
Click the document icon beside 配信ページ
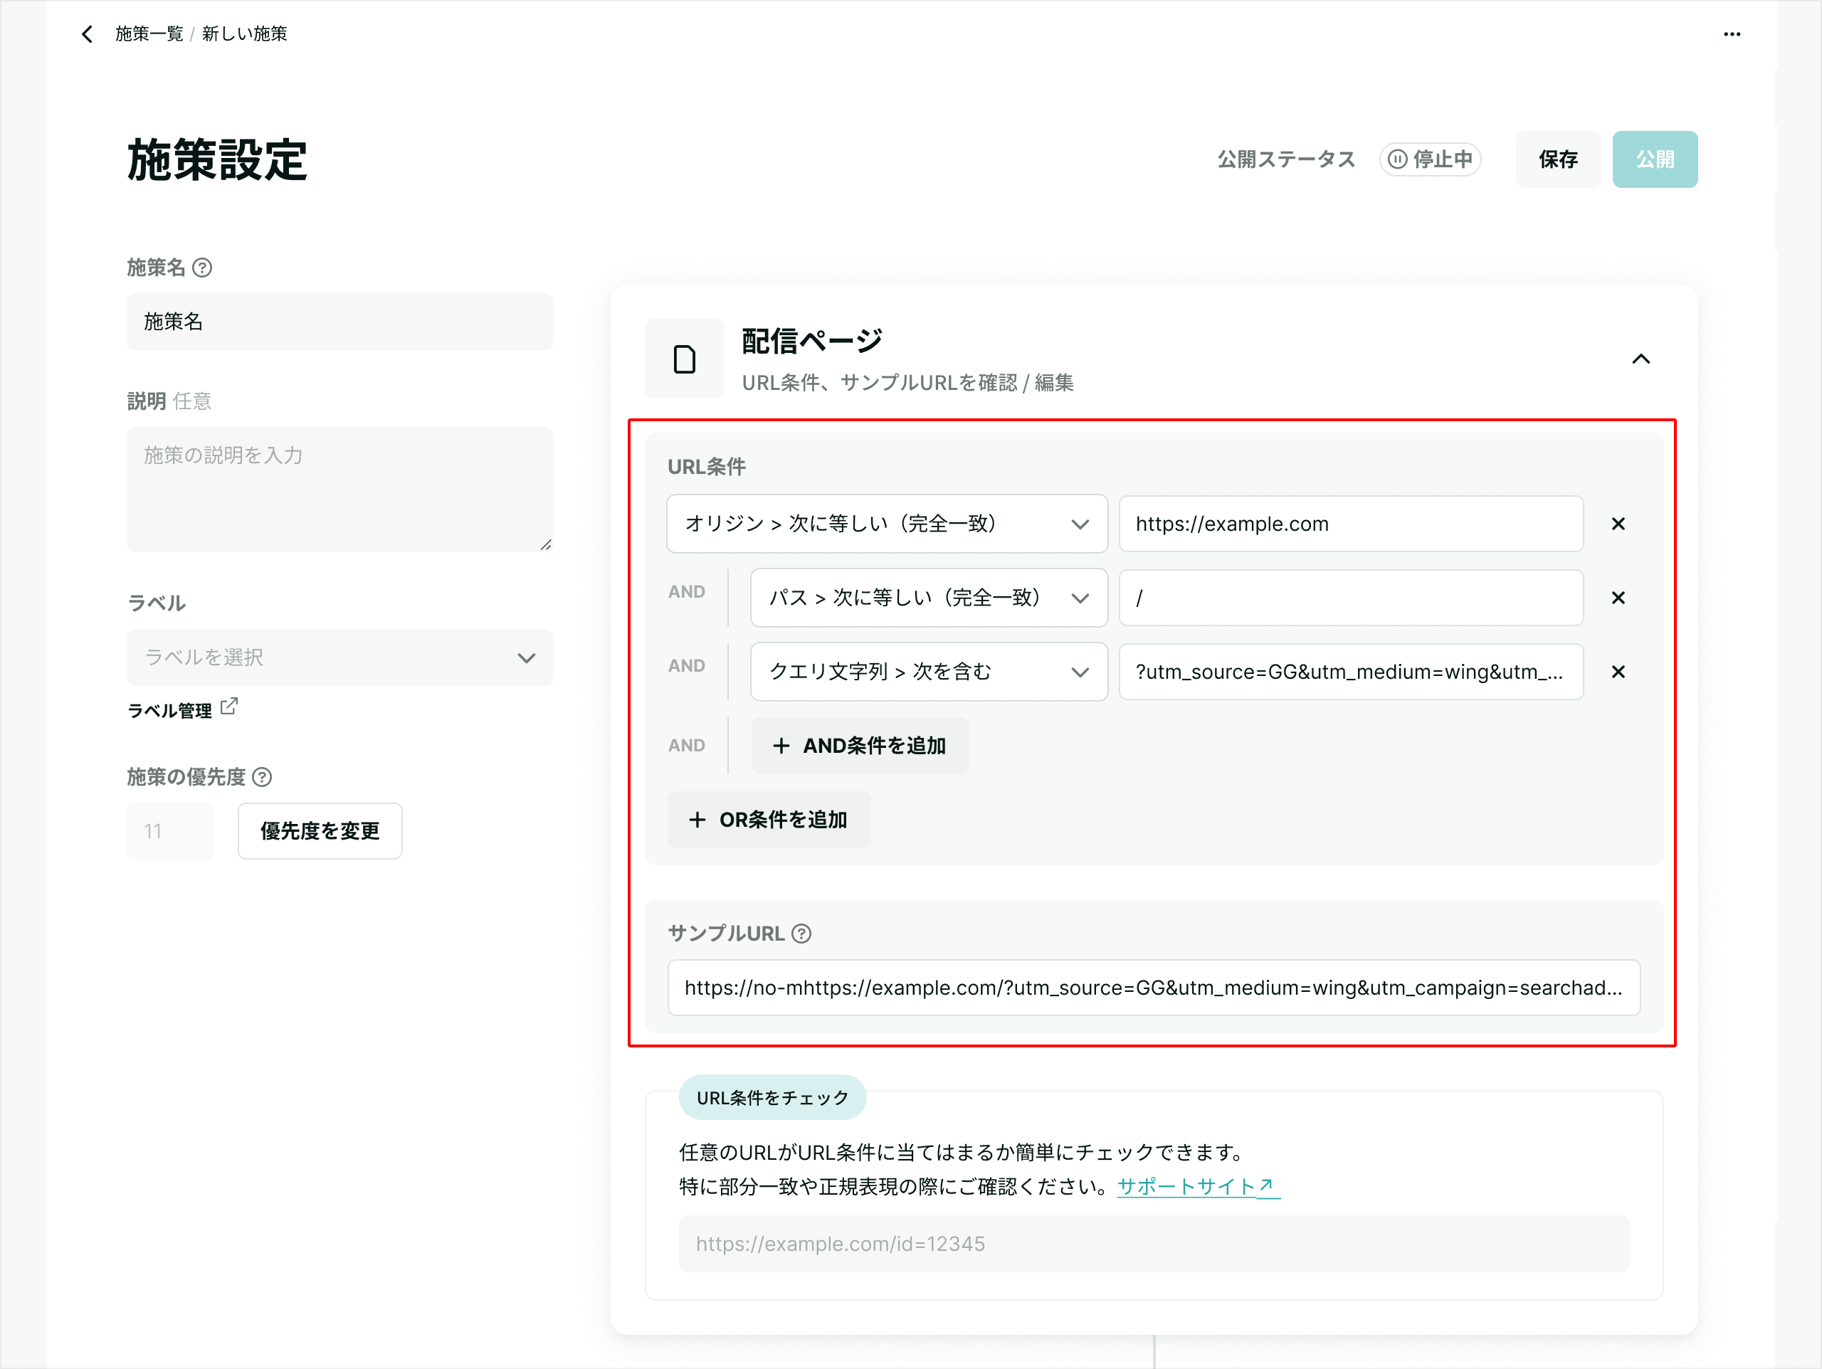coord(685,359)
